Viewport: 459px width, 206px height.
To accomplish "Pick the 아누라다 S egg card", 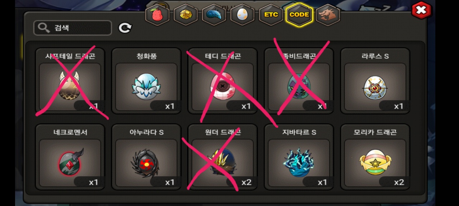I will [146, 157].
